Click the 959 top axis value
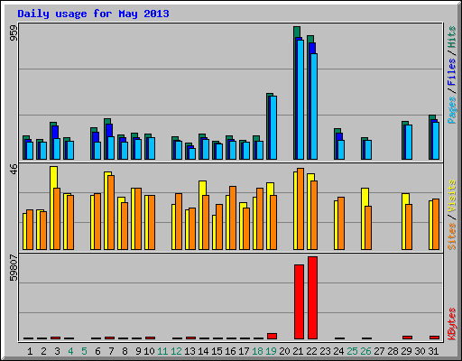 (x=14, y=32)
